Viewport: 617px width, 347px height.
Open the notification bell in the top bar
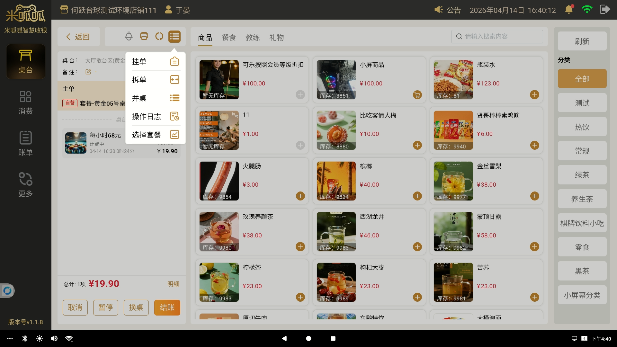click(x=568, y=10)
